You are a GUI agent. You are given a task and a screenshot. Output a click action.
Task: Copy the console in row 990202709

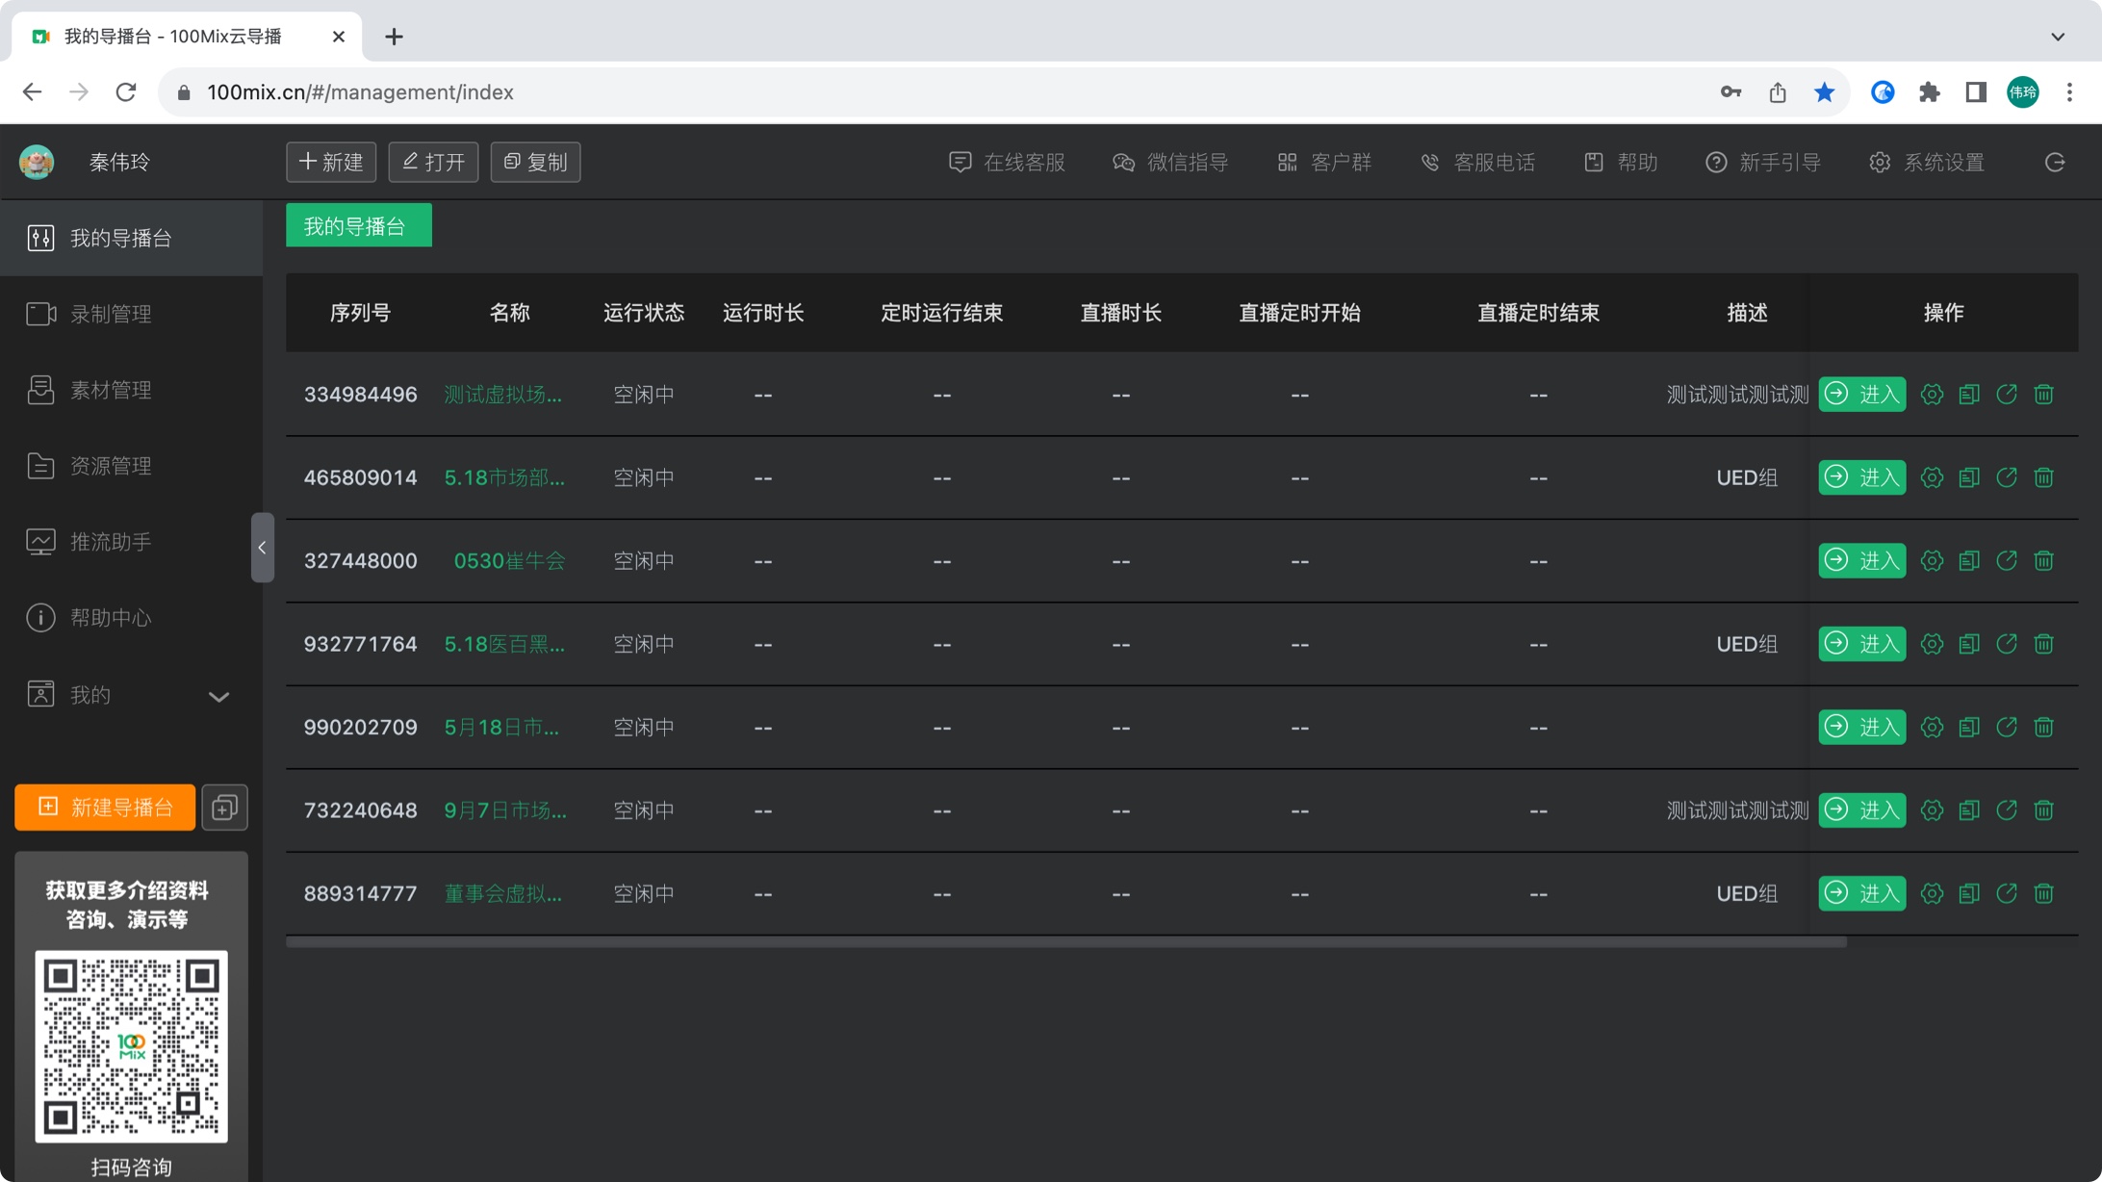click(x=1969, y=728)
